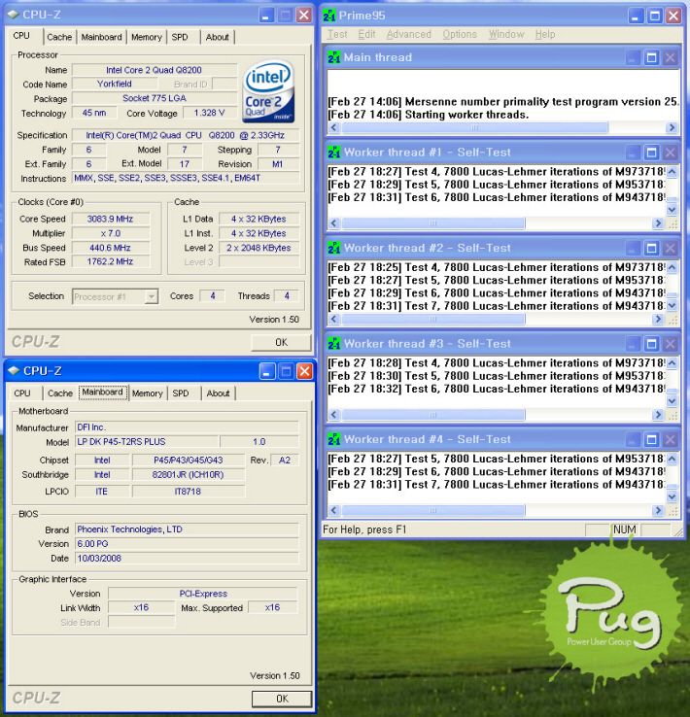Click the Rated FSB value 1762.2 MHz

coord(110,262)
